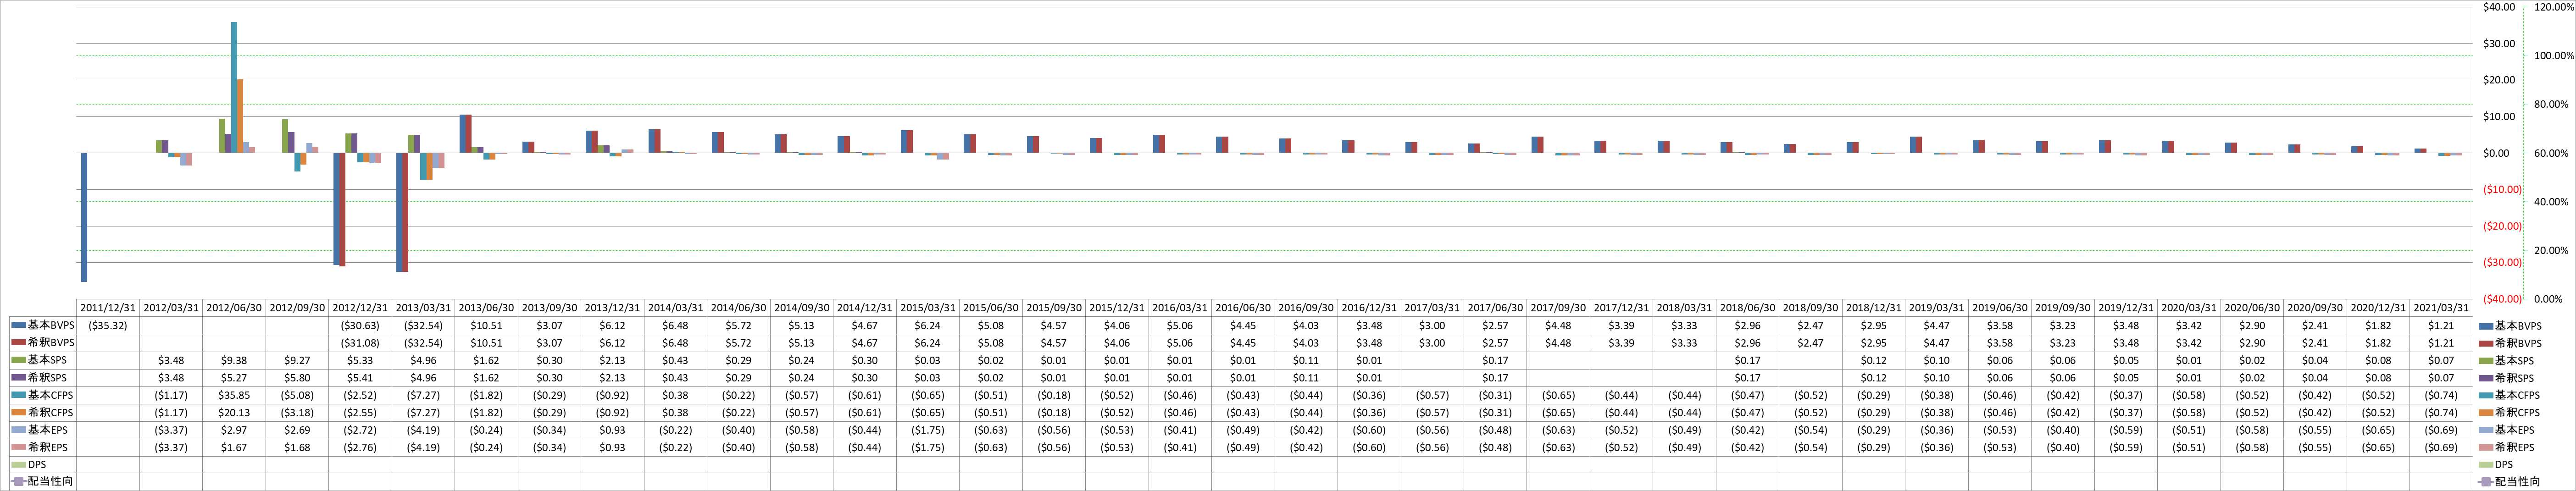Select the 基本EPS label in the left legend
2576x491 pixels.
48,430
